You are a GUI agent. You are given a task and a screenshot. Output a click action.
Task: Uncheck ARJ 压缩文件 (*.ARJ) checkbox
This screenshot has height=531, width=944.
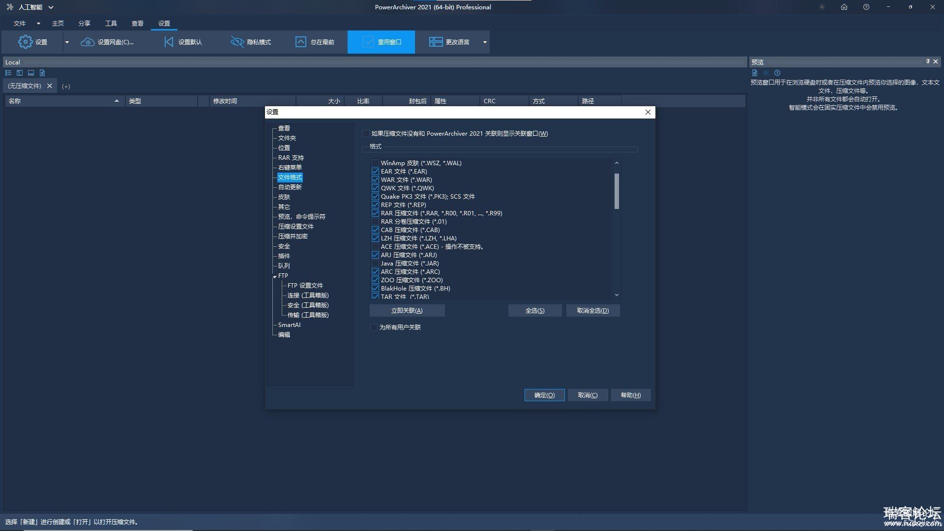(x=375, y=255)
